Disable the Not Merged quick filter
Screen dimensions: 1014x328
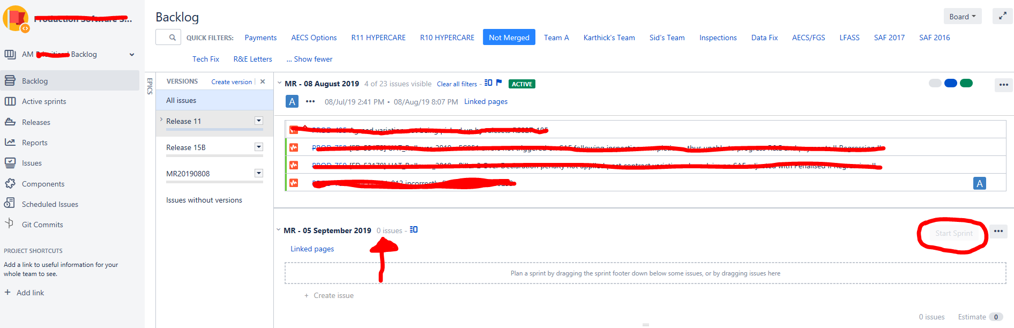pyautogui.click(x=509, y=38)
